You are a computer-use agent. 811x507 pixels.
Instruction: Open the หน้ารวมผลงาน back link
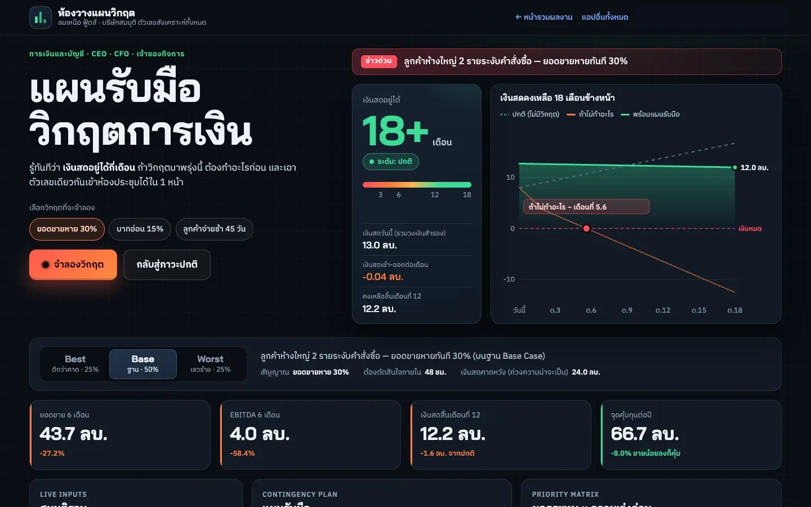pos(543,17)
